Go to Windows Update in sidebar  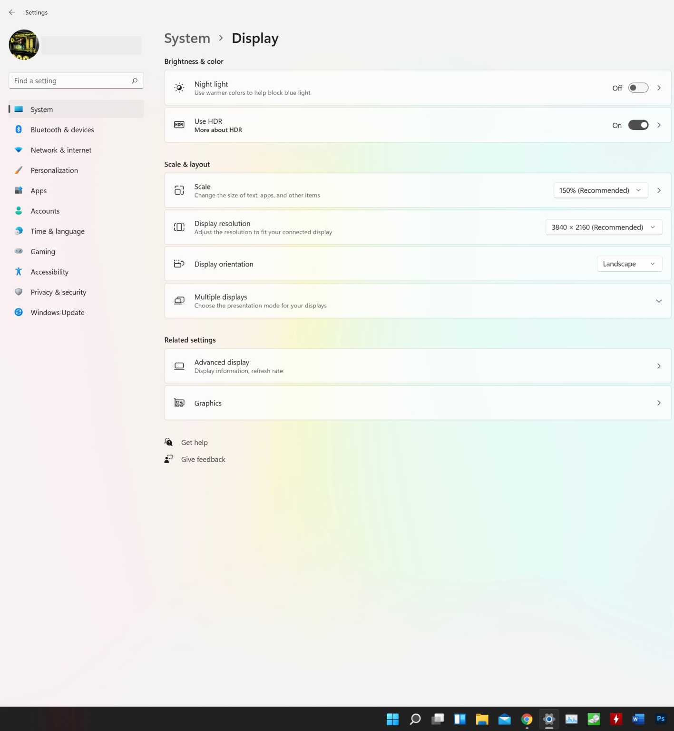[x=58, y=313]
